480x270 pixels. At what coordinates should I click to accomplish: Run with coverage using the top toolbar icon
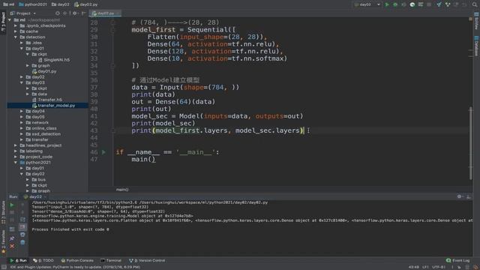pyautogui.click(x=403, y=4)
